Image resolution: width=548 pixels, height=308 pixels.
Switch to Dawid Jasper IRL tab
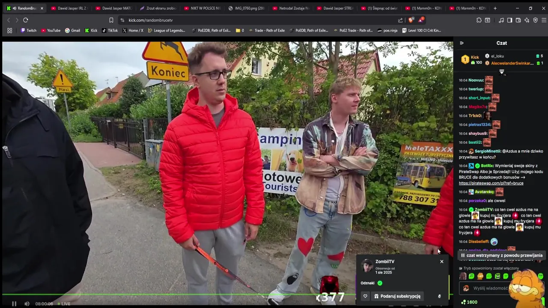coord(68,8)
